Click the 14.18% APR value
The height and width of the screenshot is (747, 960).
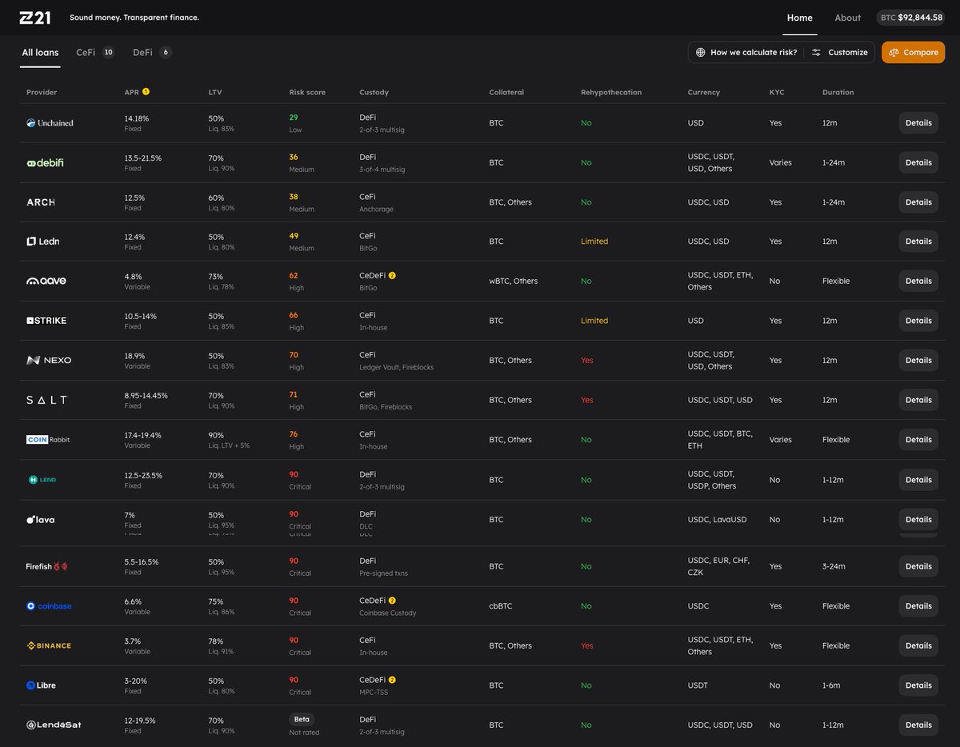pos(137,118)
